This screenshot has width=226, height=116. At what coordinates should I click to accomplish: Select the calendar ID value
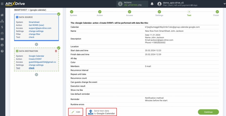[172, 27]
